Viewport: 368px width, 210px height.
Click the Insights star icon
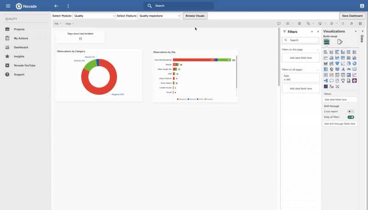tap(7, 56)
